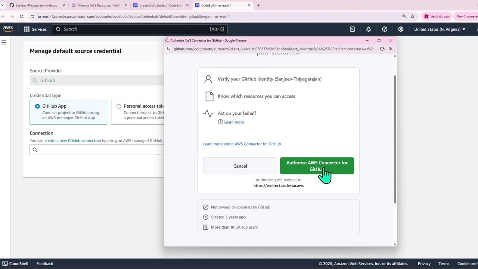Open Learn more about AWS Connector for GitHub
Image resolution: width=478 pixels, height=269 pixels.
tap(242, 144)
